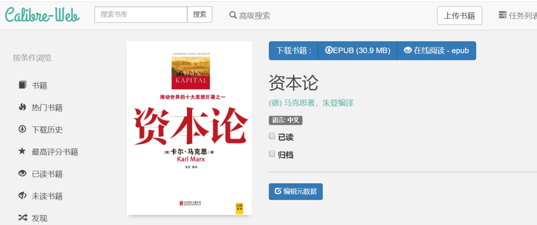Image resolution: width=537 pixels, height=225 pixels.
Task: Click the 资本论 book title
Action: click(x=293, y=83)
